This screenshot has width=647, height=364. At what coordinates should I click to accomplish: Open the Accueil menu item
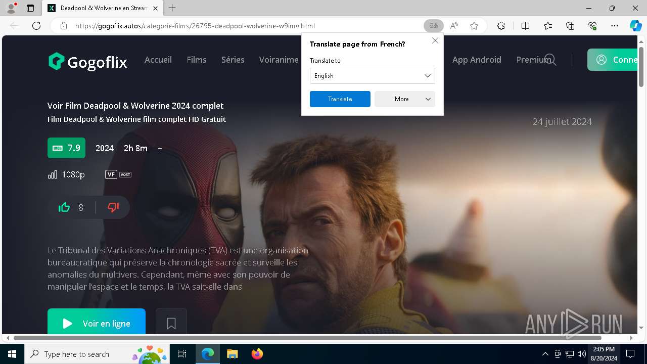(x=158, y=60)
